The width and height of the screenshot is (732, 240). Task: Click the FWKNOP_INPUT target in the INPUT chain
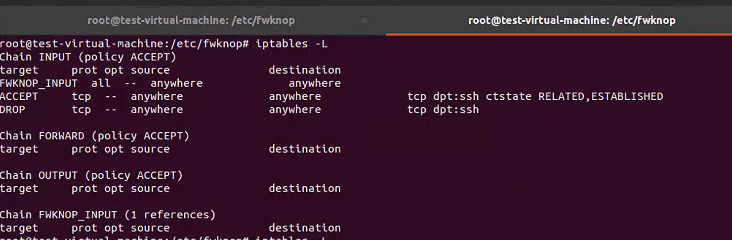pos(39,83)
